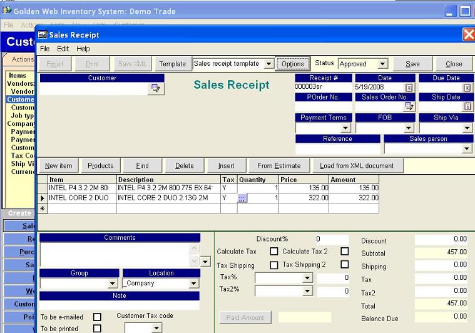The height and width of the screenshot is (333, 475).
Task: Open the customer lookup icon
Action: click(156, 88)
